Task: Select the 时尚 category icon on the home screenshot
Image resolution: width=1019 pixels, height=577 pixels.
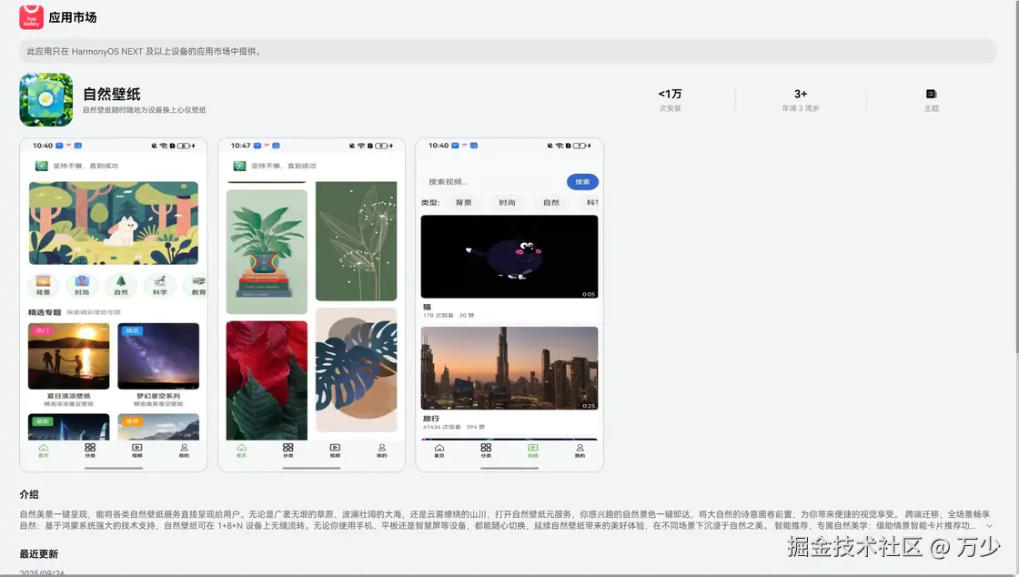Action: (x=82, y=282)
